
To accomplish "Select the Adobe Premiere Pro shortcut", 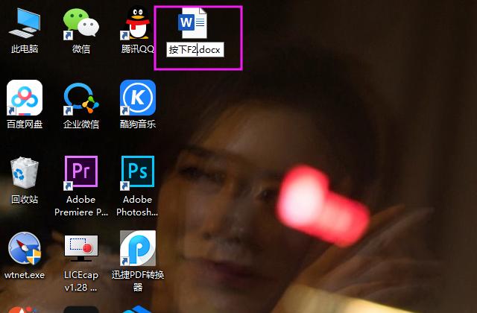I will (x=81, y=173).
